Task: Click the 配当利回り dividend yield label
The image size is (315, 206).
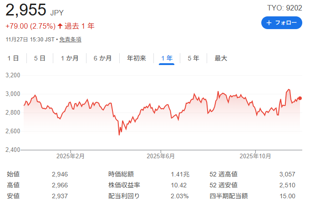Action: (124, 196)
